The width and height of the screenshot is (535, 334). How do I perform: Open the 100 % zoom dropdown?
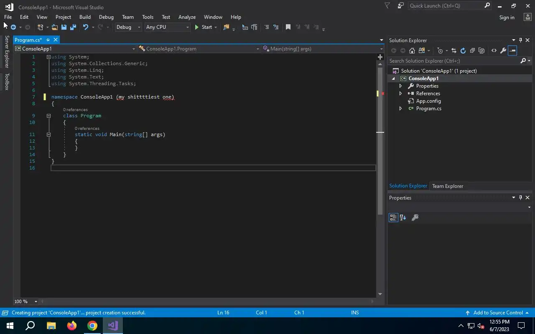click(25, 301)
